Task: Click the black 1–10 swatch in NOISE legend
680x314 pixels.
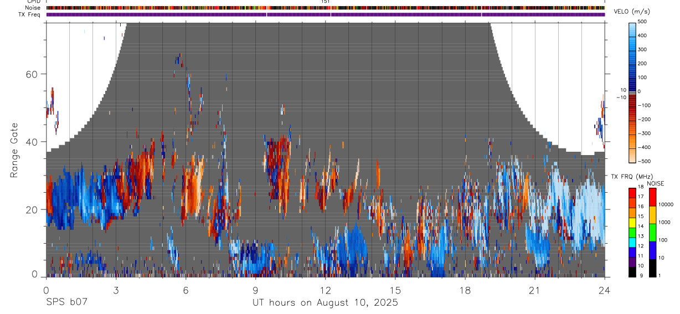Action: [x=652, y=268]
